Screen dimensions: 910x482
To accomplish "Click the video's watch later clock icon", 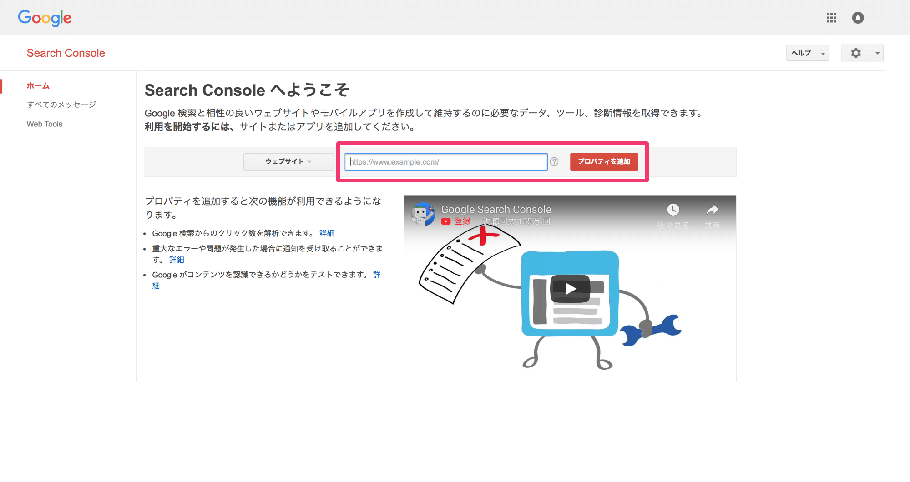I will (673, 210).
